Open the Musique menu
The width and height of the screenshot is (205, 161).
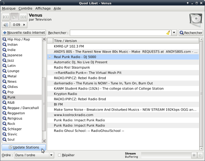tap(9, 8)
